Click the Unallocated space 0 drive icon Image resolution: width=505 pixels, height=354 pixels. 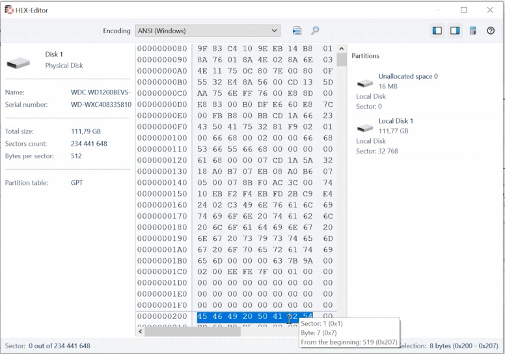coord(365,83)
